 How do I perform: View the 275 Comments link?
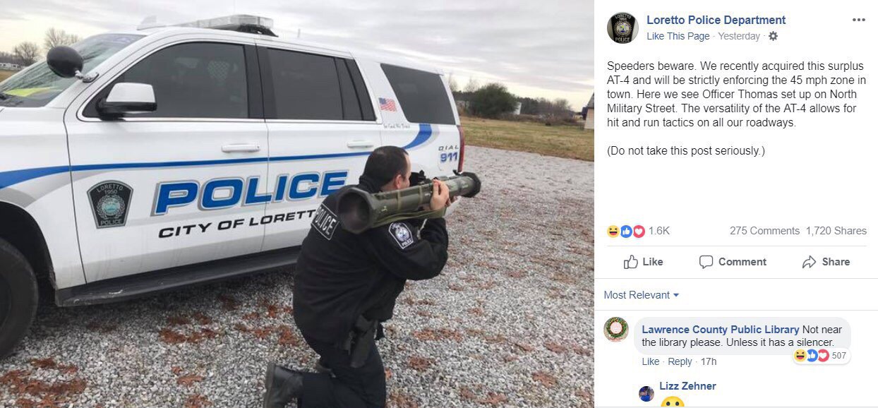tap(764, 231)
